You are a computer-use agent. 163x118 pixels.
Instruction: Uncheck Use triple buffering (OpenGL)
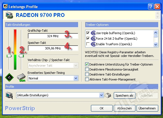pyautogui.click(x=88, y=33)
